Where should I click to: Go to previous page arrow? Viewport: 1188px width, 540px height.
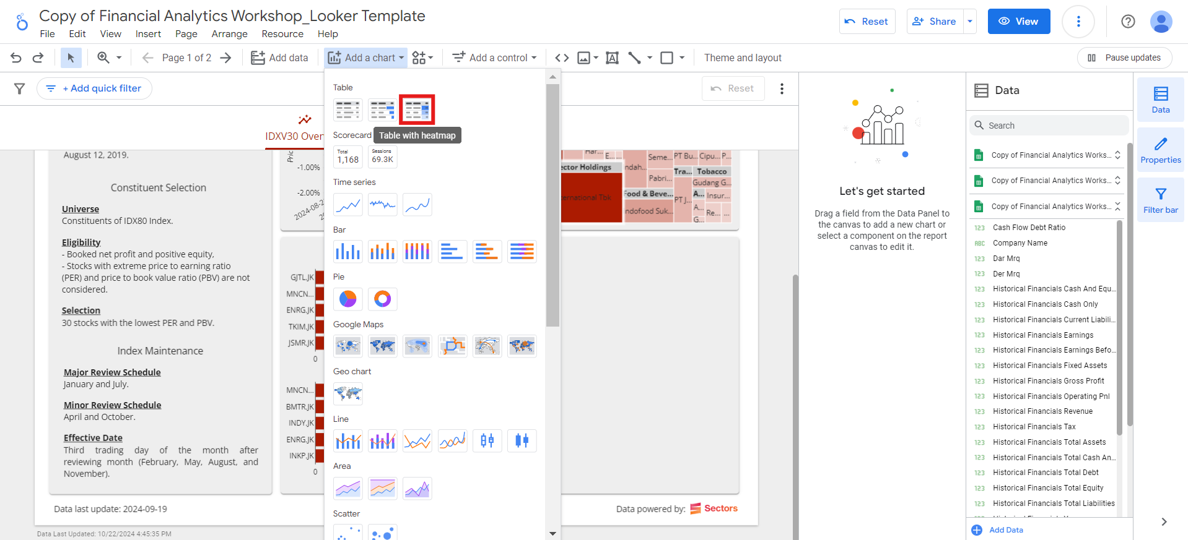point(147,58)
